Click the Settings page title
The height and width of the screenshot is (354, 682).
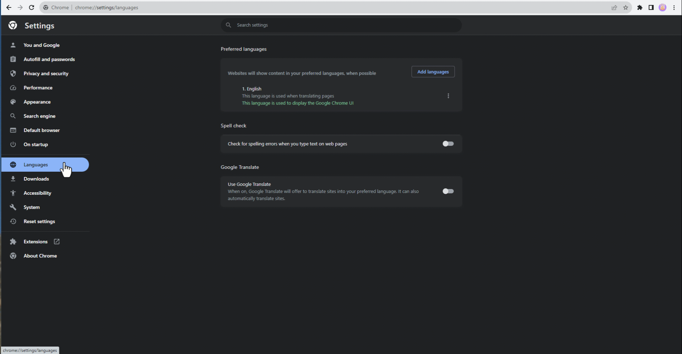(39, 26)
